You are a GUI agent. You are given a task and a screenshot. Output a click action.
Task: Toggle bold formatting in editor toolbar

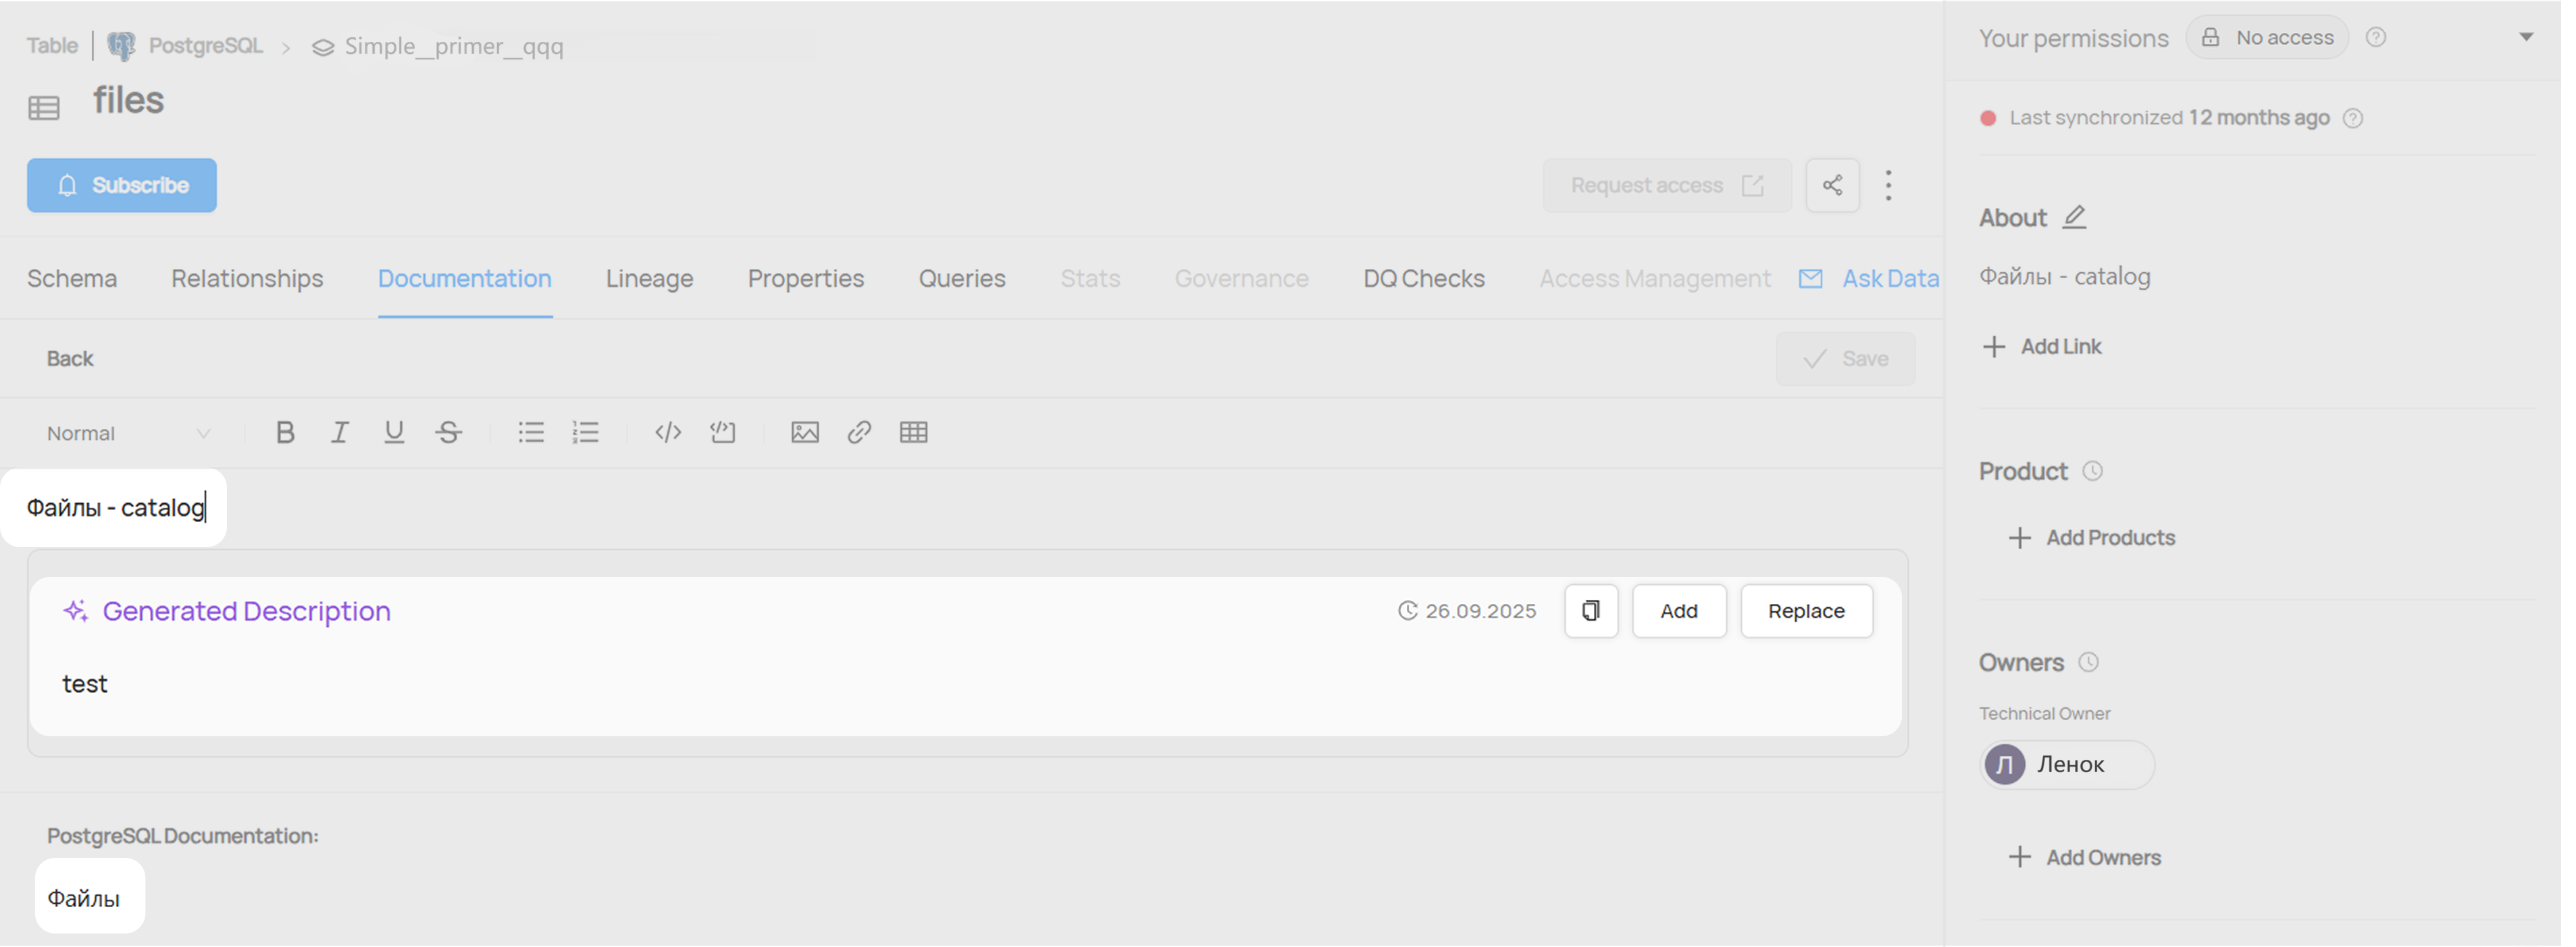point(285,433)
